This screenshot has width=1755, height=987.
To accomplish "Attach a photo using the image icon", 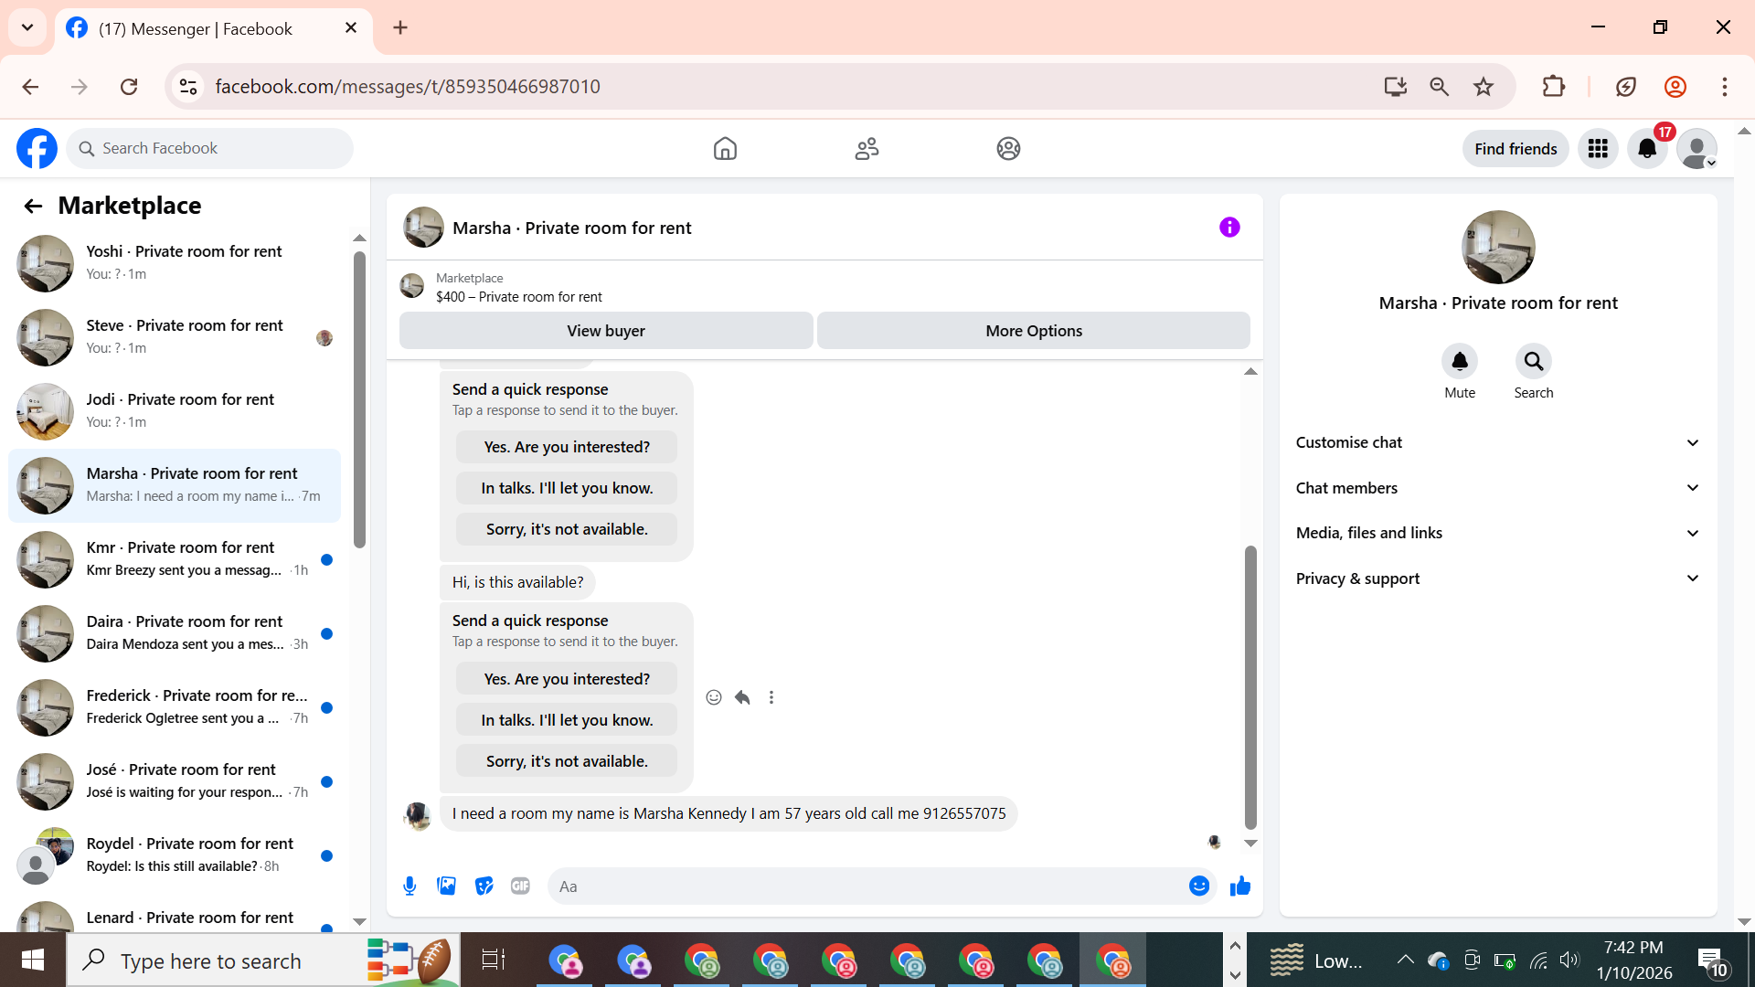I will pyautogui.click(x=446, y=886).
